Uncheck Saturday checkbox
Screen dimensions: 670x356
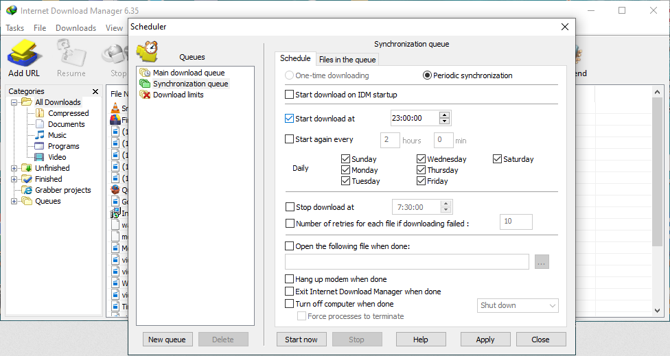[497, 158]
